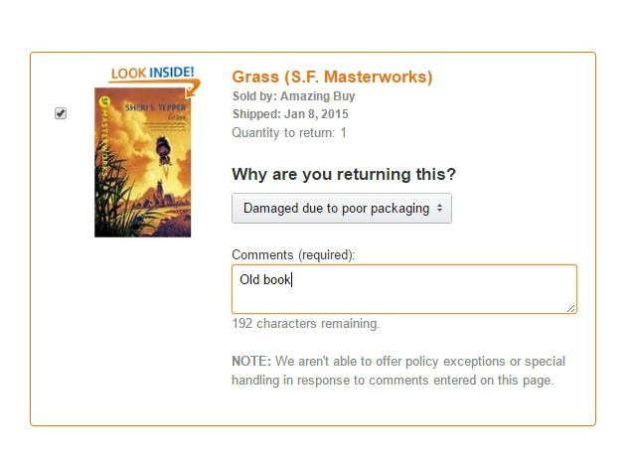631x472 pixels.
Task: Click the dropdown arrows on the reason selector
Action: pos(439,209)
